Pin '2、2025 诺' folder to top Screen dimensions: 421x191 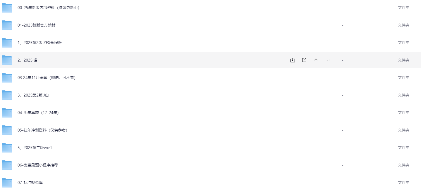[x=316, y=60]
